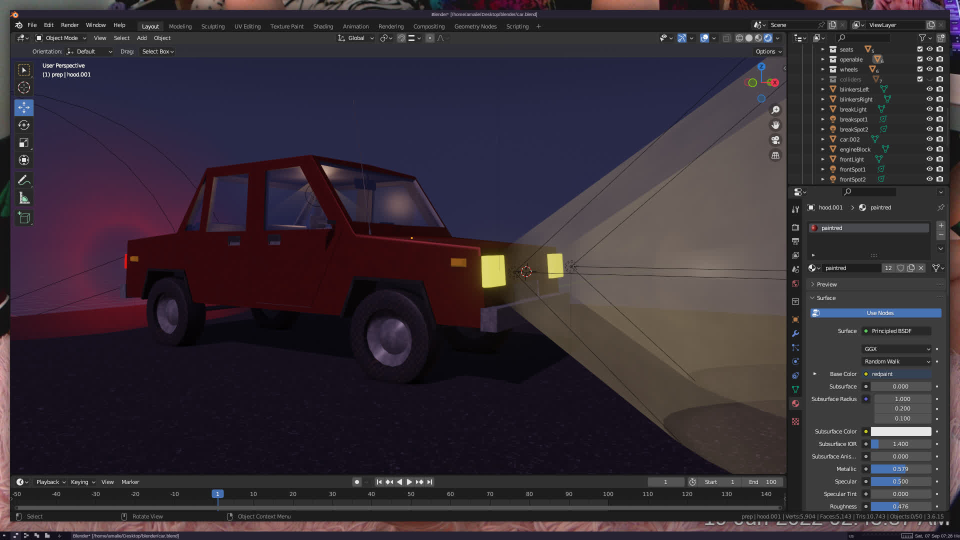Hide the blinkersLeft object in outliner
The image size is (960, 540).
click(929, 89)
